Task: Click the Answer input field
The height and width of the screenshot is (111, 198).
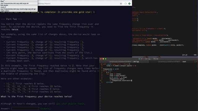Action: pos(25,109)
